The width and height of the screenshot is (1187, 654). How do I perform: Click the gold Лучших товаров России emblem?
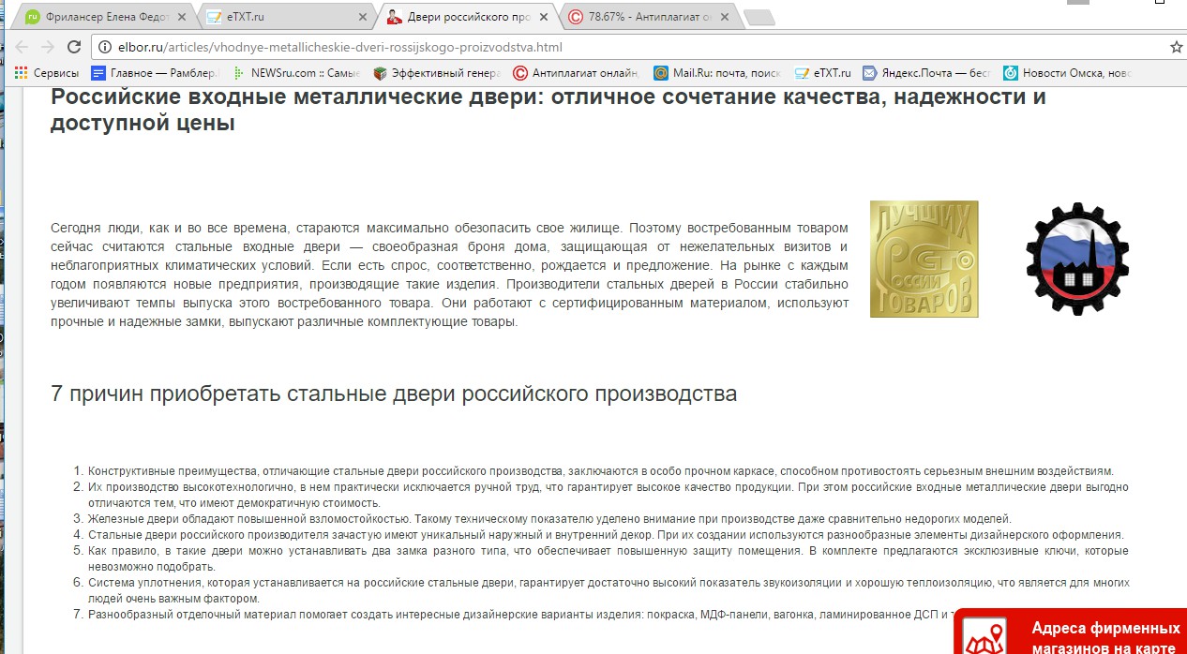pos(924,259)
